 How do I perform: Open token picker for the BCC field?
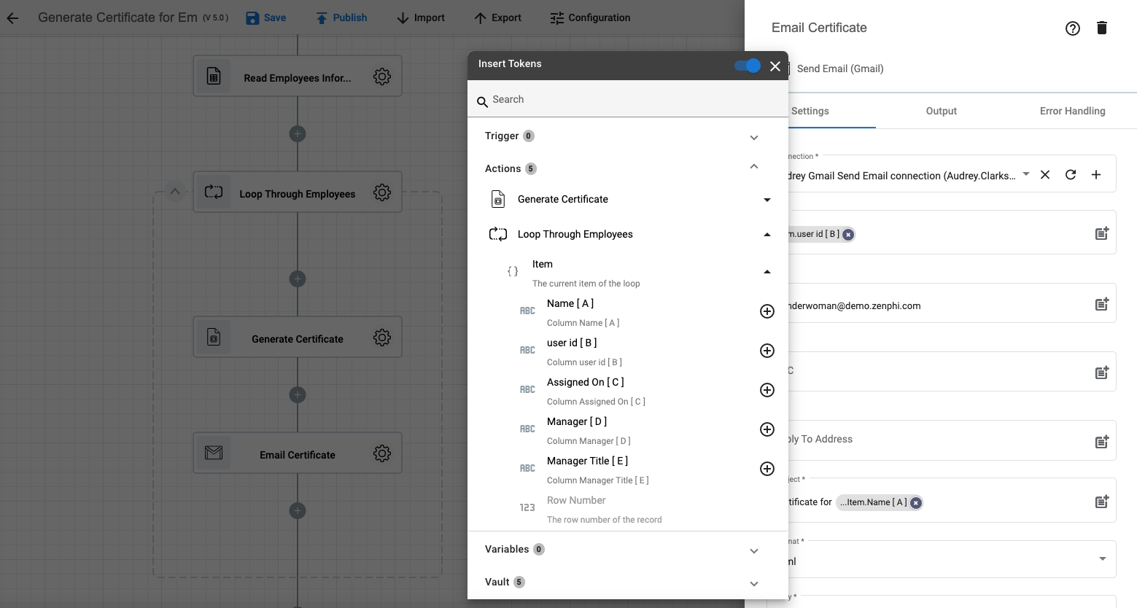point(1102,372)
